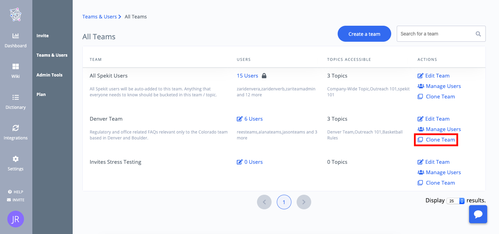Expand the results per page dropdown
Image resolution: width=499 pixels, height=234 pixels.
[456, 201]
